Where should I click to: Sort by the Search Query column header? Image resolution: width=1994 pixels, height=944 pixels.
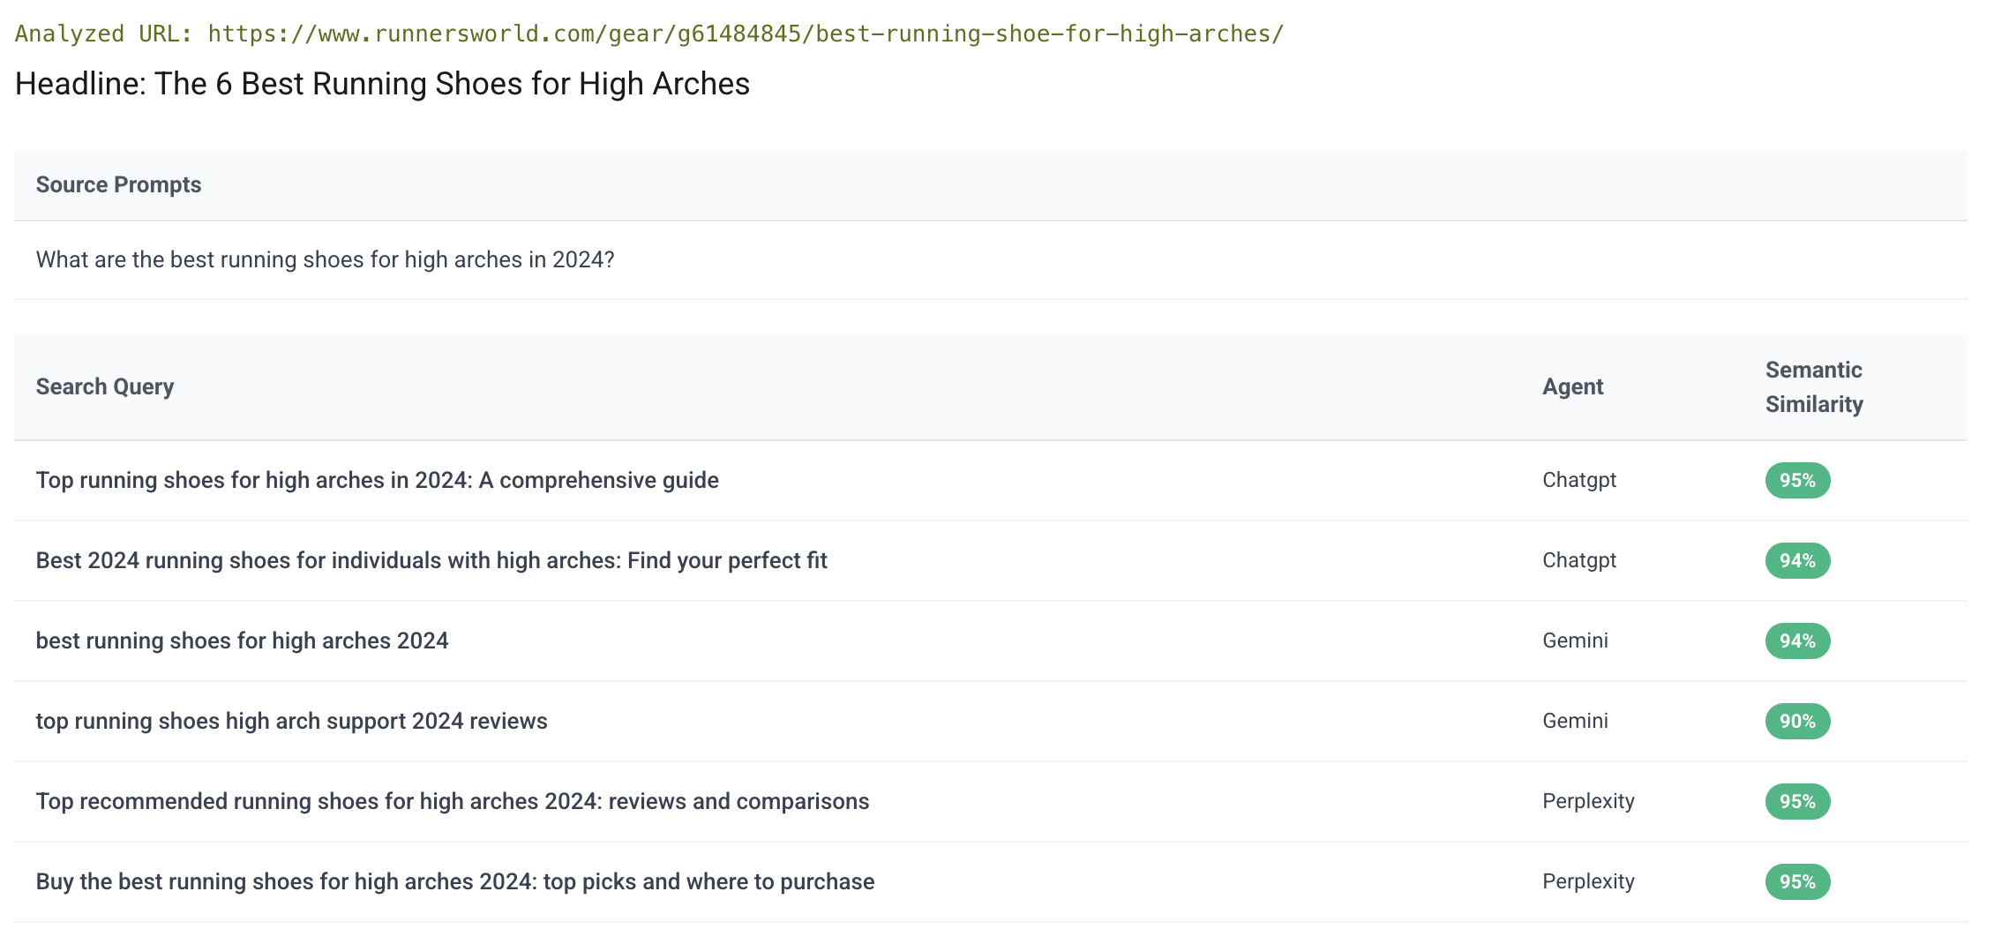click(105, 386)
